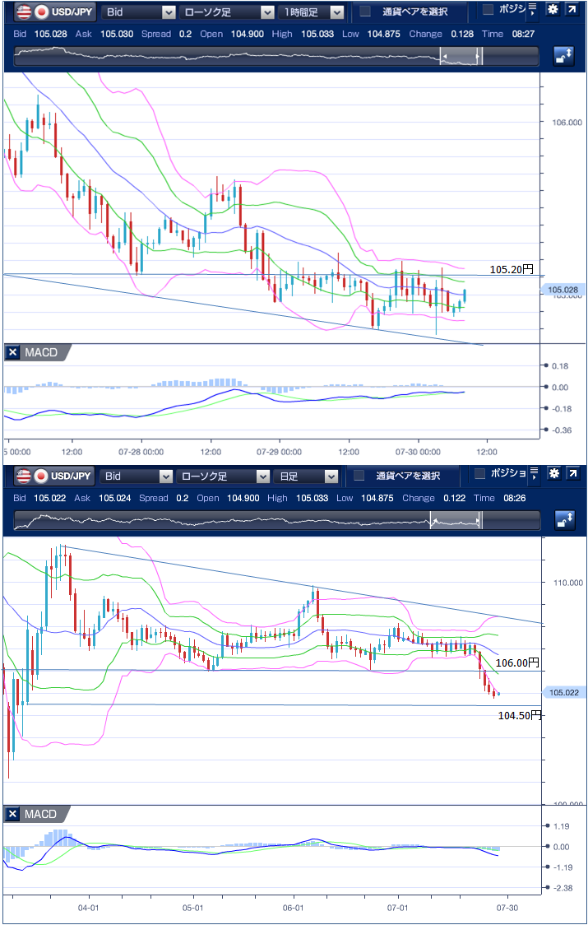Image resolution: width=588 pixels, height=925 pixels.
Task: Expand the 1時間足 timeframe dropdown
Action: coord(336,12)
